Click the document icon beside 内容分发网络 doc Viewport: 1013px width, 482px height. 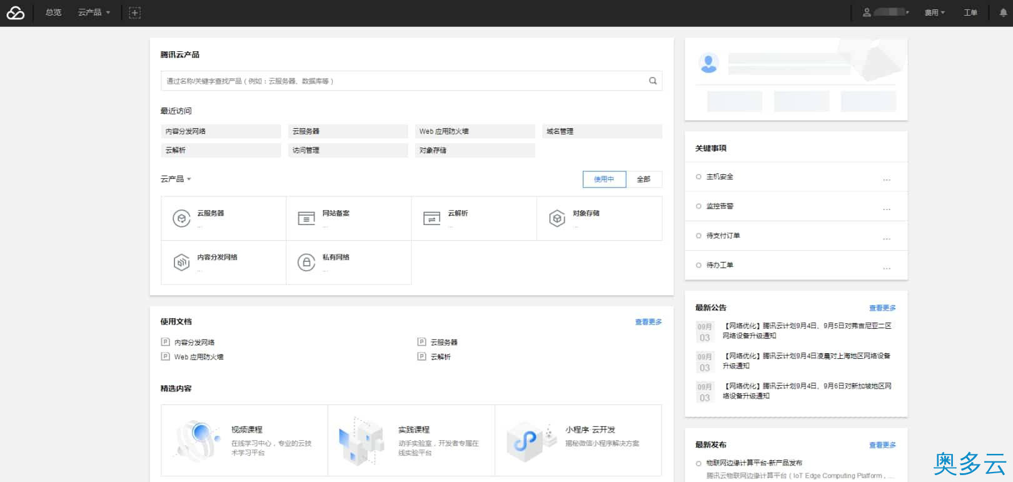(x=166, y=342)
